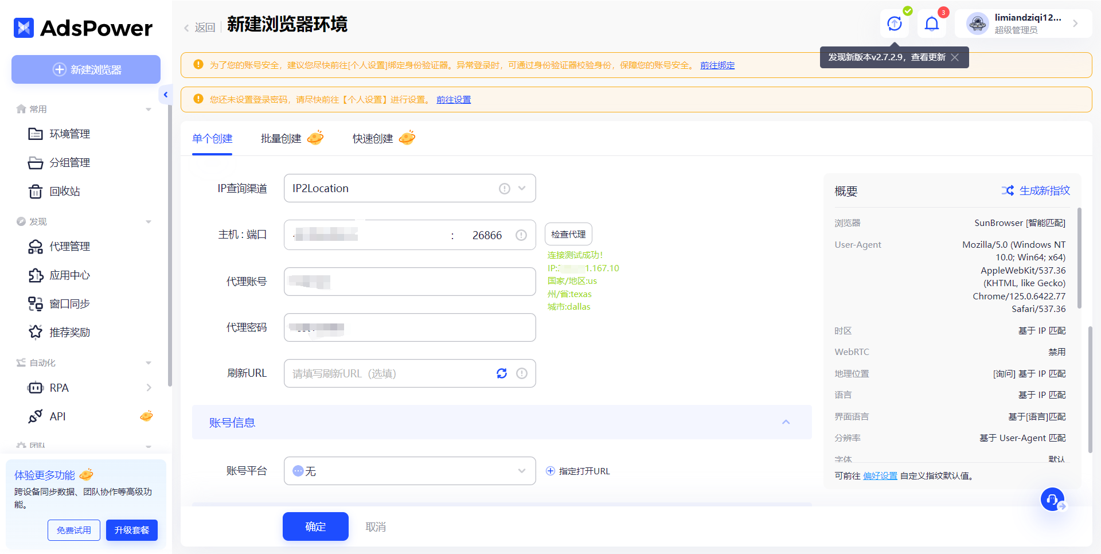
Task: Open 代理管理 in the sidebar
Action: click(x=69, y=246)
